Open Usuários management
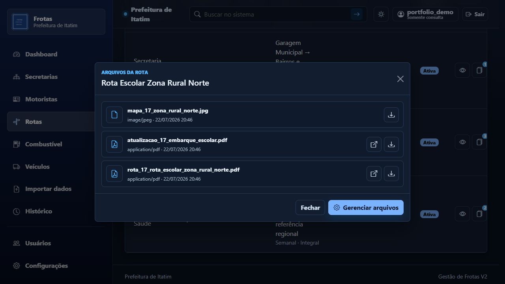 pyautogui.click(x=56, y=243)
